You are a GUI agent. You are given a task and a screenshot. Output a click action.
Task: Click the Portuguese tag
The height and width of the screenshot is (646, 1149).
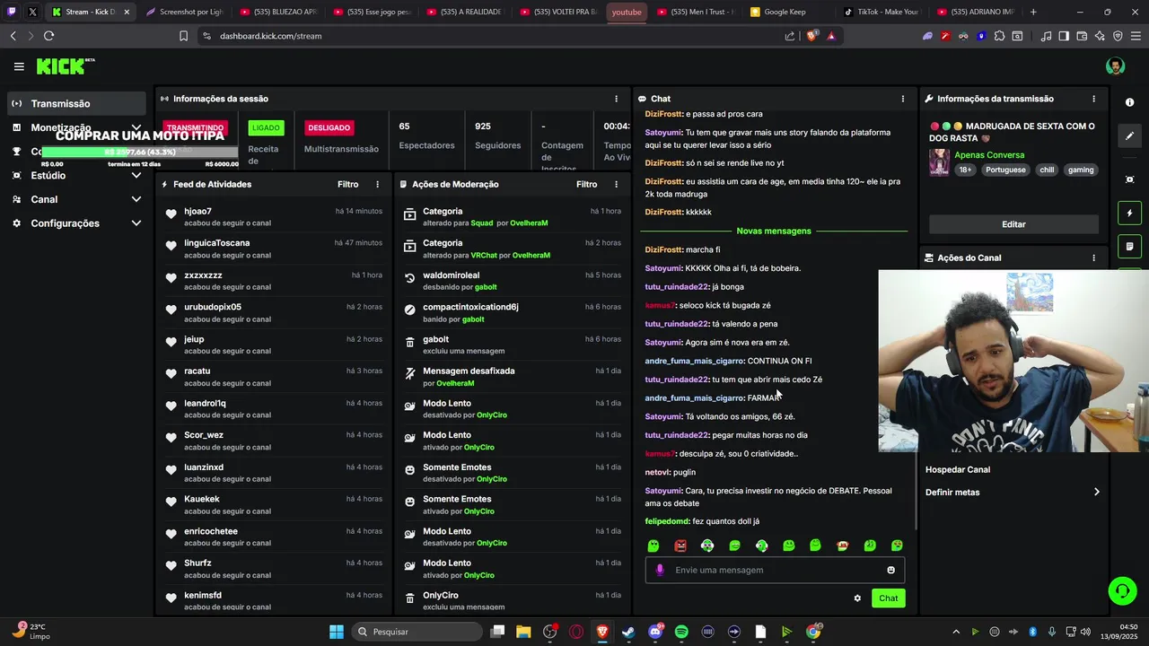coord(1004,170)
